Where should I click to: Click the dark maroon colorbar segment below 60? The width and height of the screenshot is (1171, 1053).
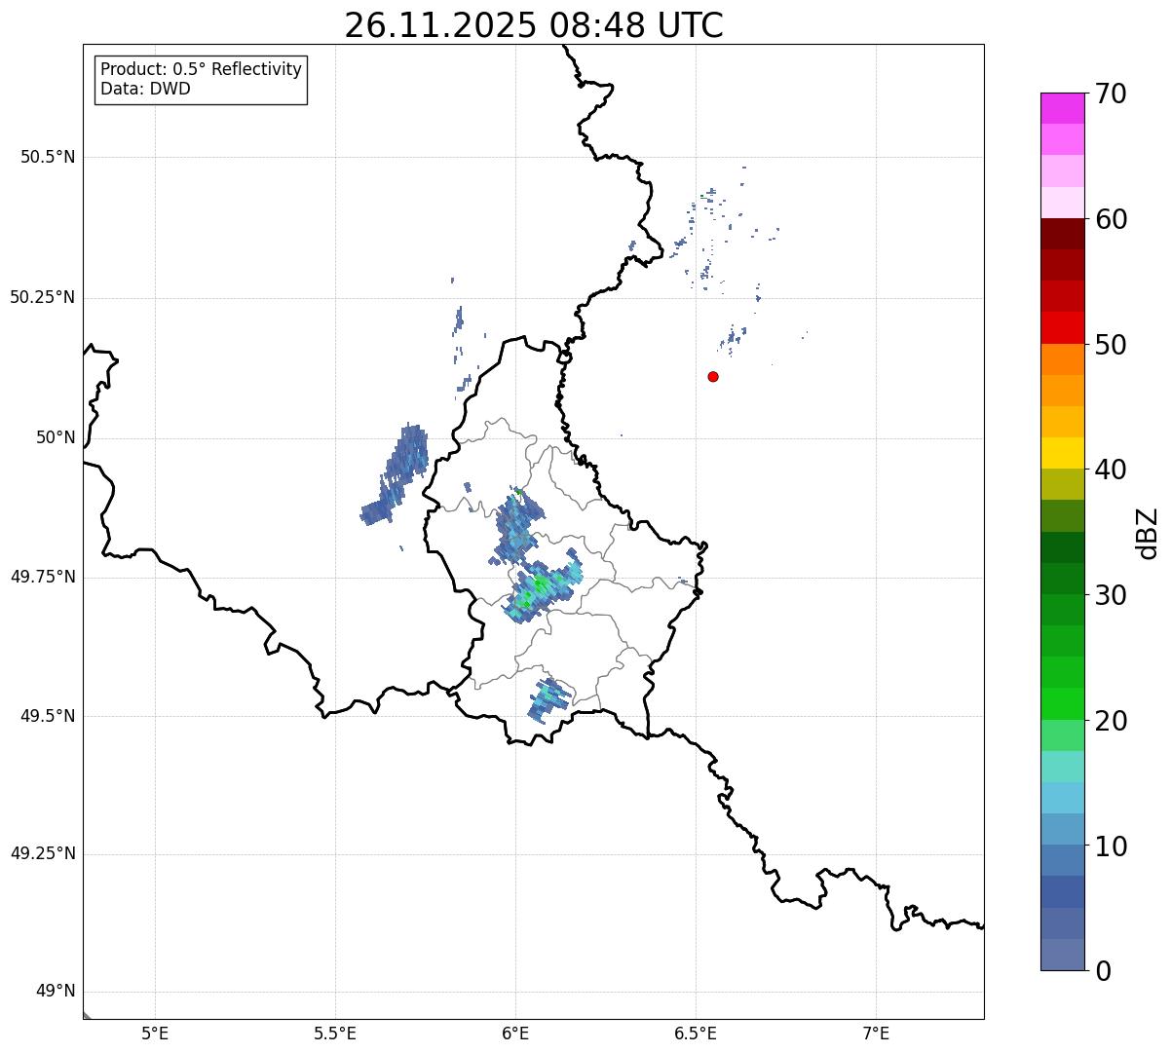tap(1062, 234)
